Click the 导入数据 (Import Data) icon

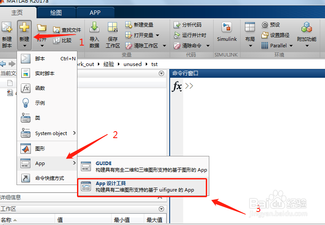[94, 27]
